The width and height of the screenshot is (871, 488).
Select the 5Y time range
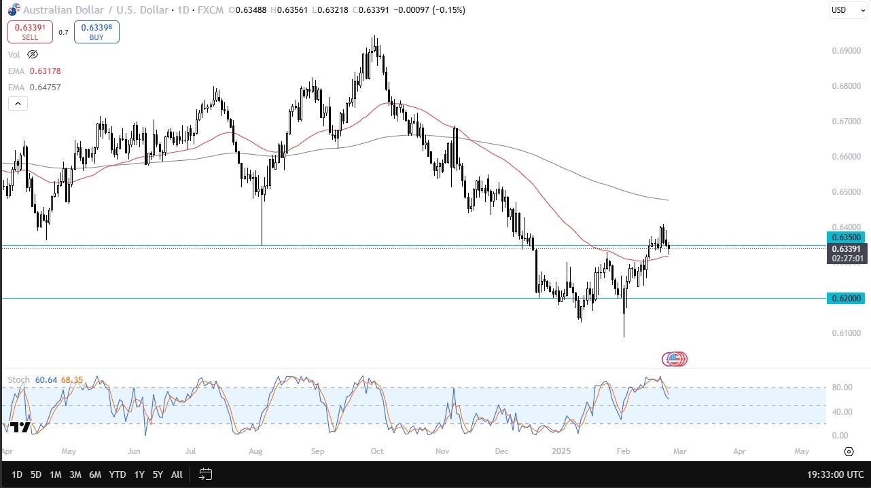coord(158,474)
